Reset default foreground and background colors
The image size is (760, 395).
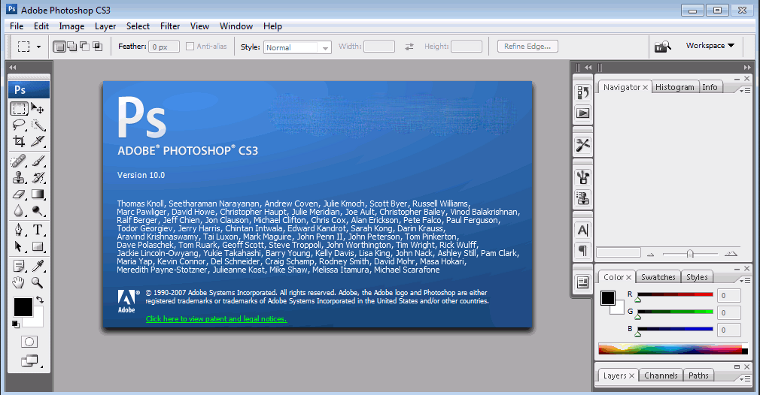(16, 324)
